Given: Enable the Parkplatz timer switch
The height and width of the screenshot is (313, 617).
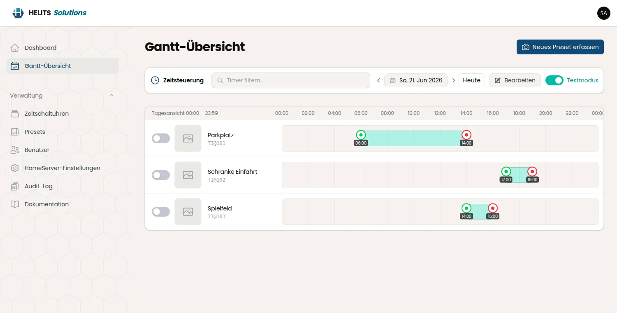Looking at the screenshot, I should click(161, 138).
